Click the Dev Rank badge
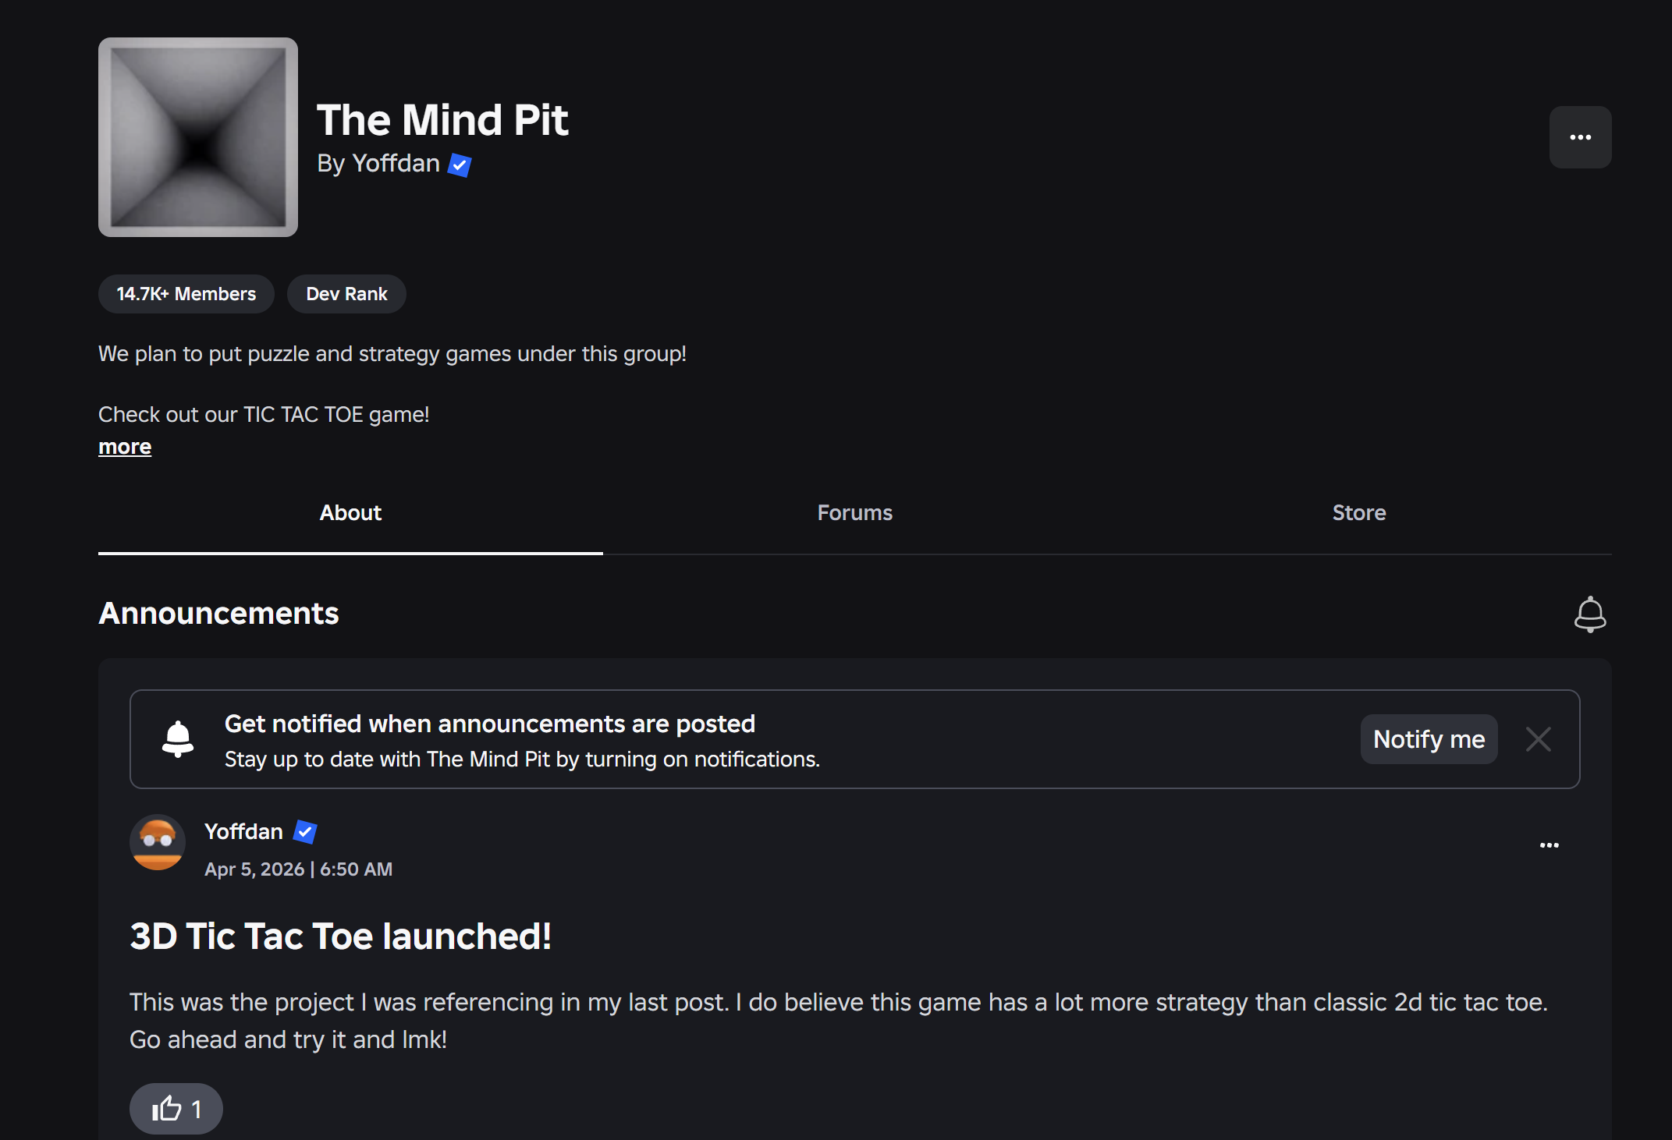Screen dimensions: 1672x1140 point(346,294)
